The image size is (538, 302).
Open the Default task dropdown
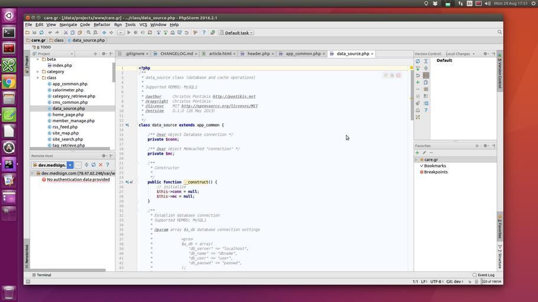pos(236,33)
